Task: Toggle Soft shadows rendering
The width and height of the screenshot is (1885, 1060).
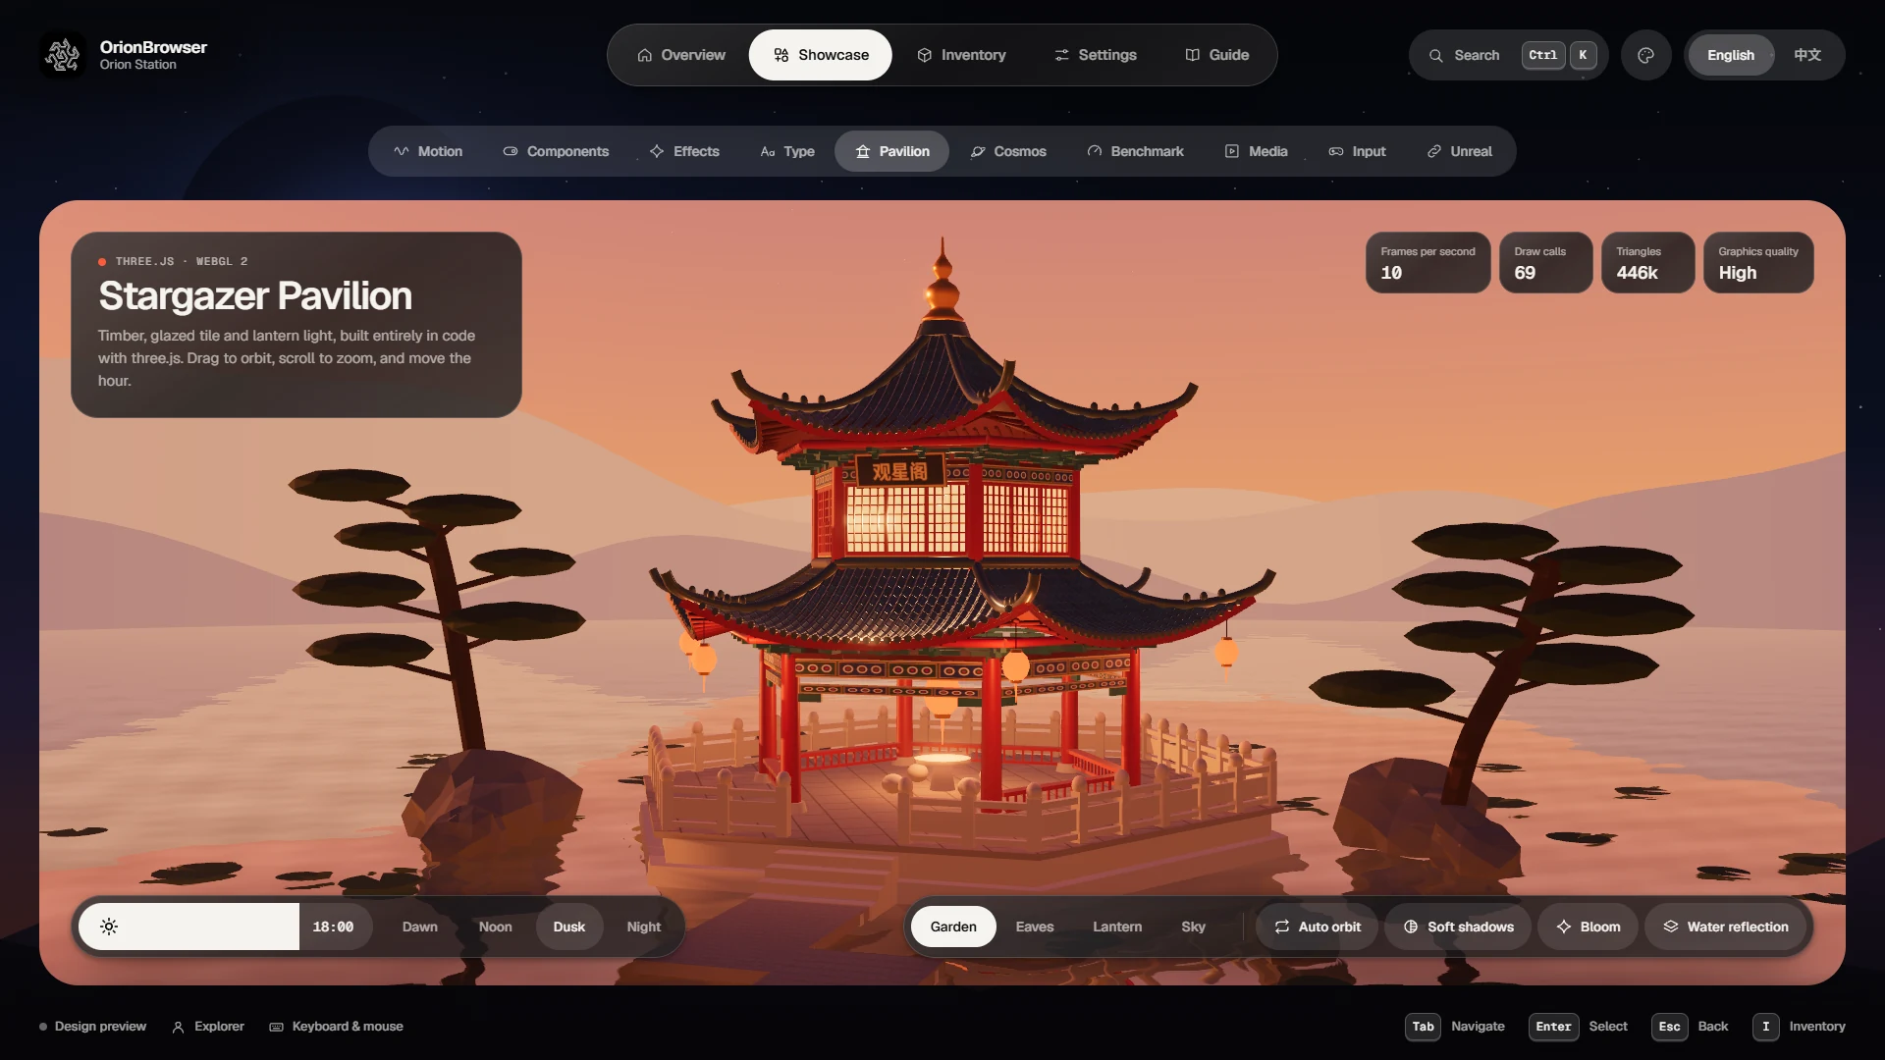Action: coord(1458,927)
